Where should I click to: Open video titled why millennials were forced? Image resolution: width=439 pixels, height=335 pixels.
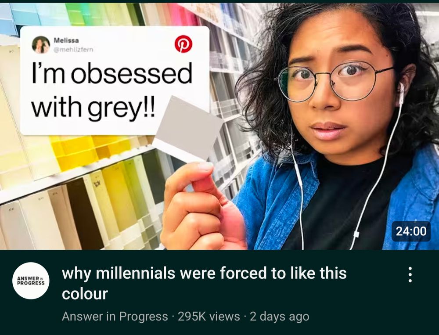pyautogui.click(x=204, y=283)
